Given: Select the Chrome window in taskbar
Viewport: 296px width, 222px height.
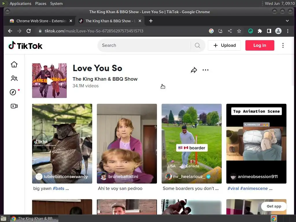Looking at the screenshot, I should click(34, 219).
